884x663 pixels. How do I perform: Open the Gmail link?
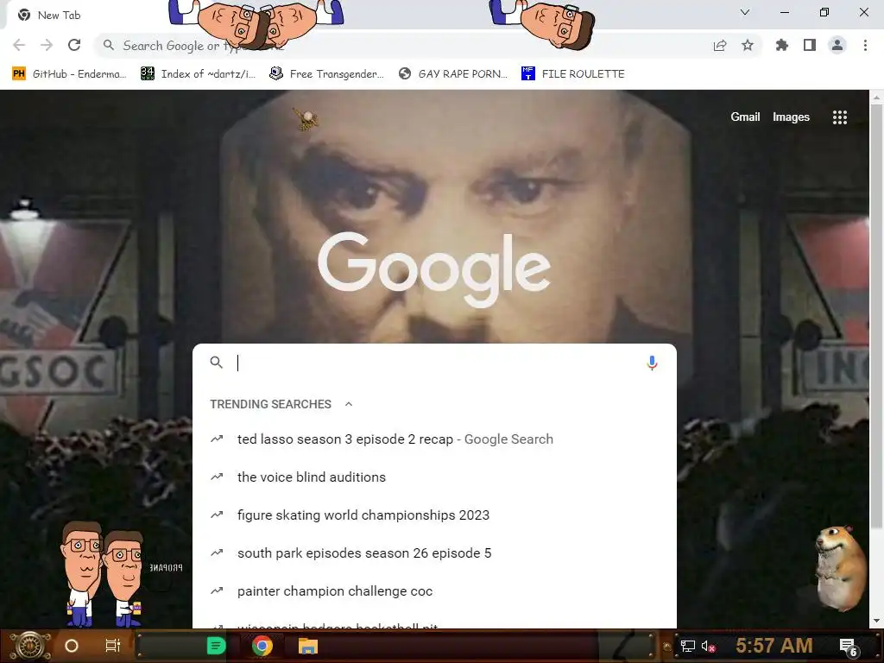tap(745, 117)
